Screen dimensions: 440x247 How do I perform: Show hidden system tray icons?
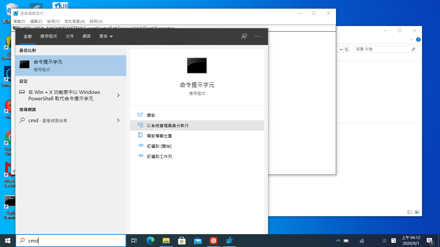[x=338, y=241]
